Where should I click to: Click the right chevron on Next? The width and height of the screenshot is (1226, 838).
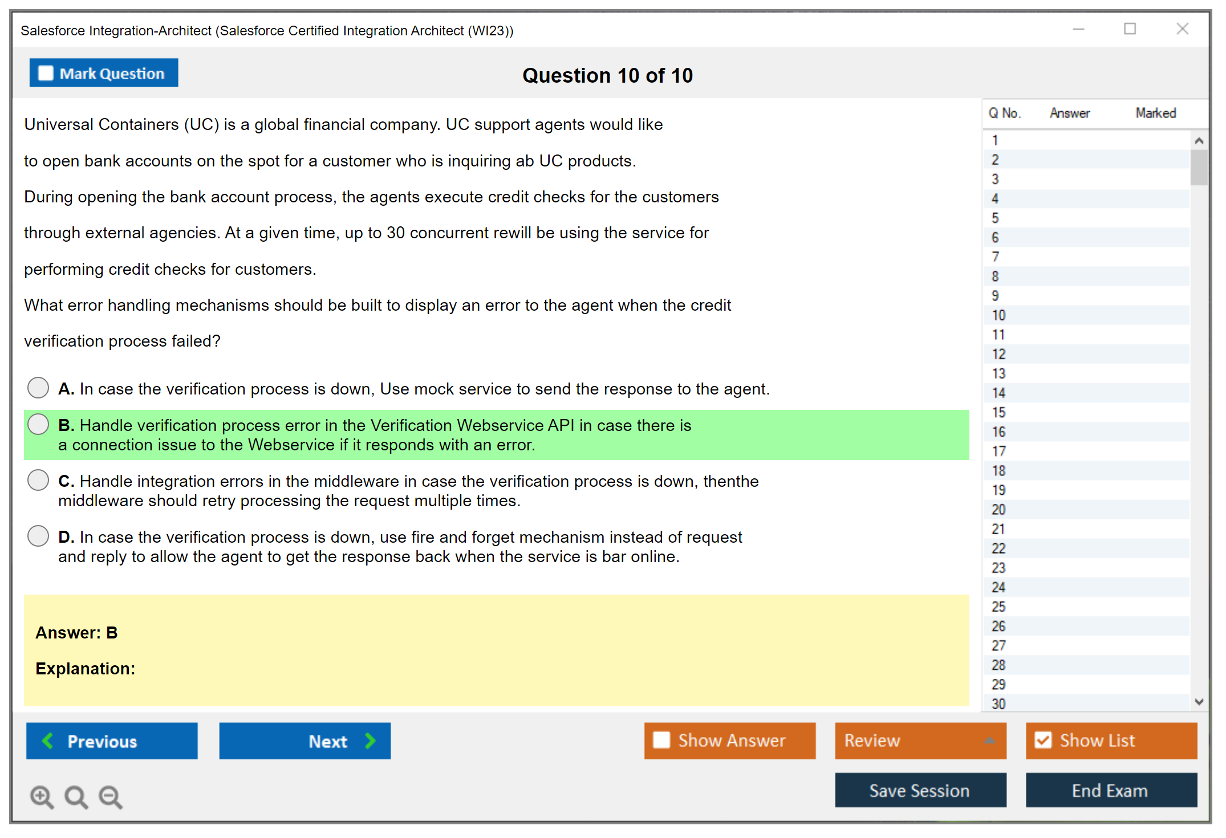[371, 741]
